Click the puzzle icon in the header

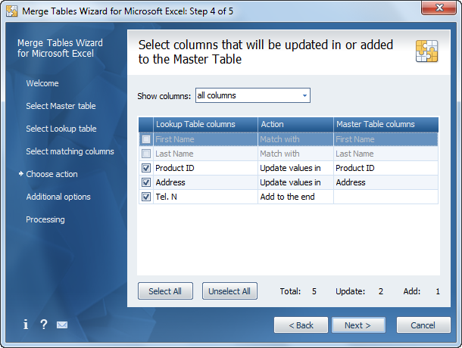(x=426, y=51)
